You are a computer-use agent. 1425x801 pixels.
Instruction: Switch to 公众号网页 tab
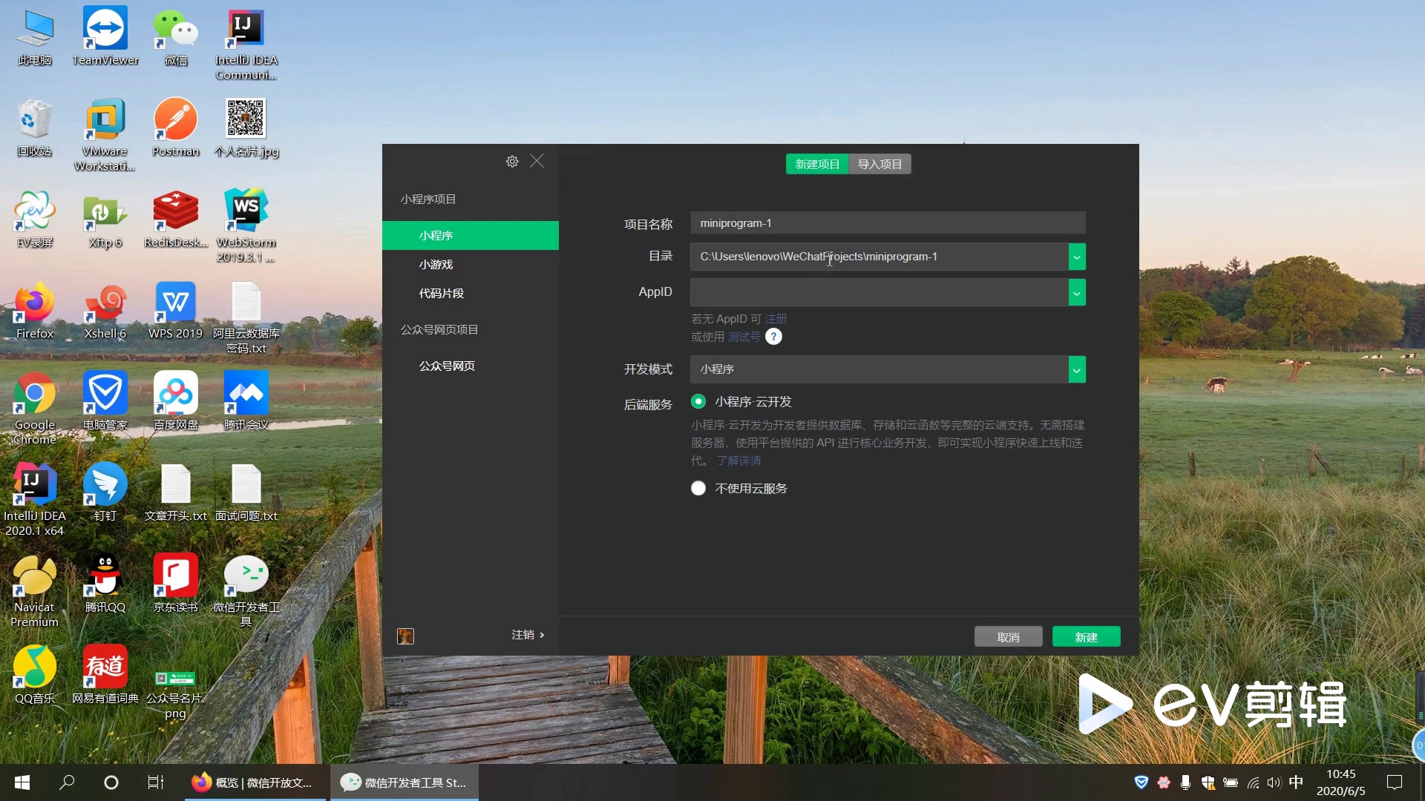[445, 366]
